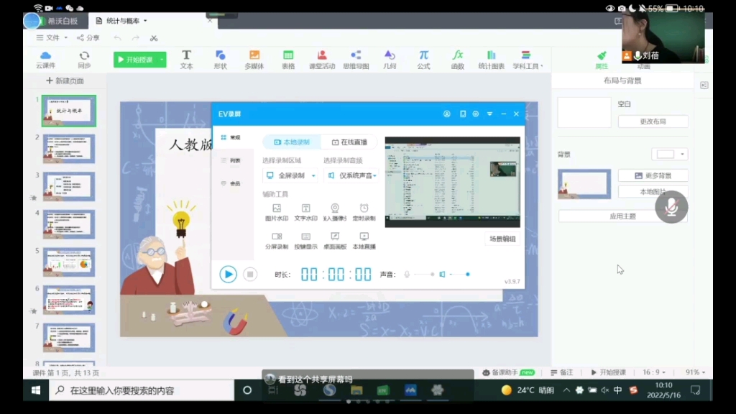The image size is (736, 414).
Task: Click the 更改布局 change layout button
Action: tap(653, 121)
